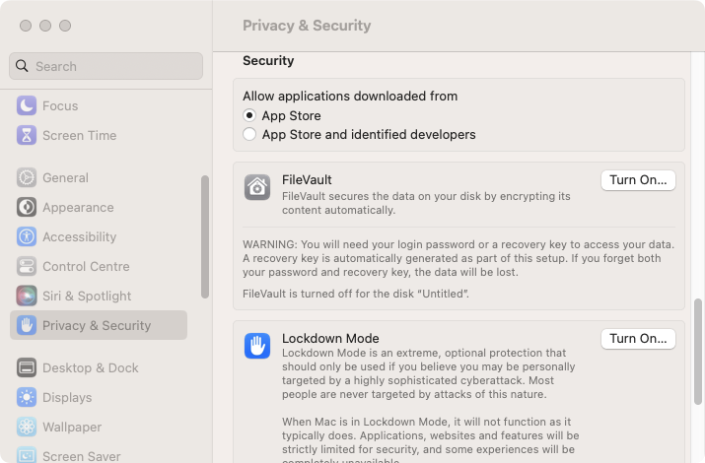Open the Siri & Spotlight icon
This screenshot has height=463, width=705.
click(x=27, y=296)
